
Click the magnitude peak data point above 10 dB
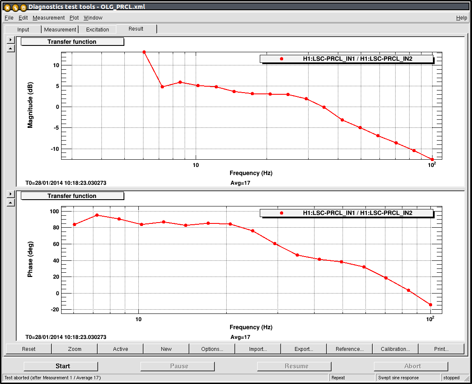click(x=144, y=52)
